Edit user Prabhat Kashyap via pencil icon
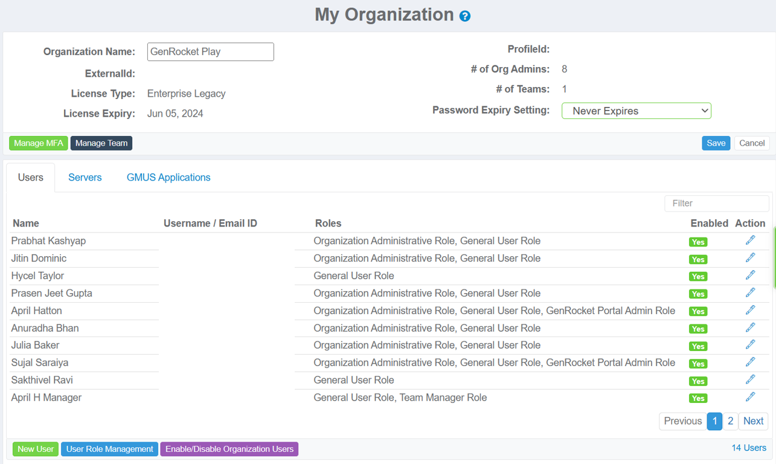Screen dimensions: 776x464 (x=750, y=240)
